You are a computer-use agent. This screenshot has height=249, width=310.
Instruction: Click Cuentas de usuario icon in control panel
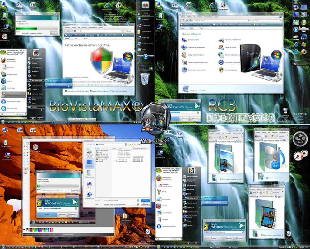pyautogui.click(x=220, y=47)
